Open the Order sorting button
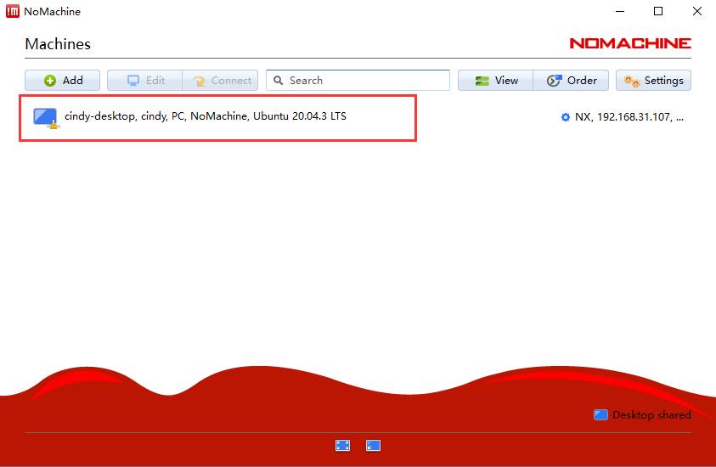Screen dimensions: 716x467 (571, 81)
